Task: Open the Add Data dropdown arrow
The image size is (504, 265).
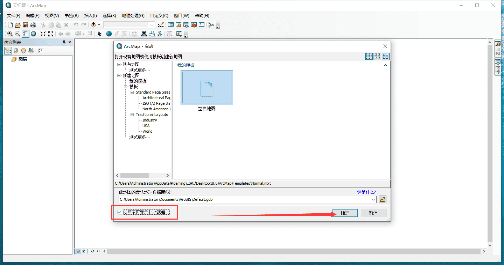Action: tap(99, 25)
